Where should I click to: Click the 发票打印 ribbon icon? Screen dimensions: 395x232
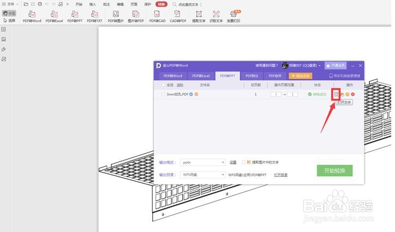coord(234,16)
